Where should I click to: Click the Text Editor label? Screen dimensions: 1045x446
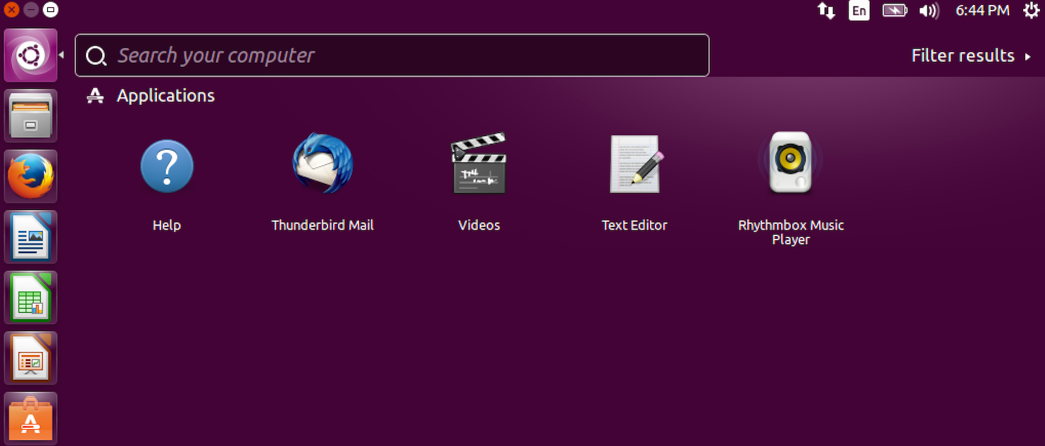634,225
